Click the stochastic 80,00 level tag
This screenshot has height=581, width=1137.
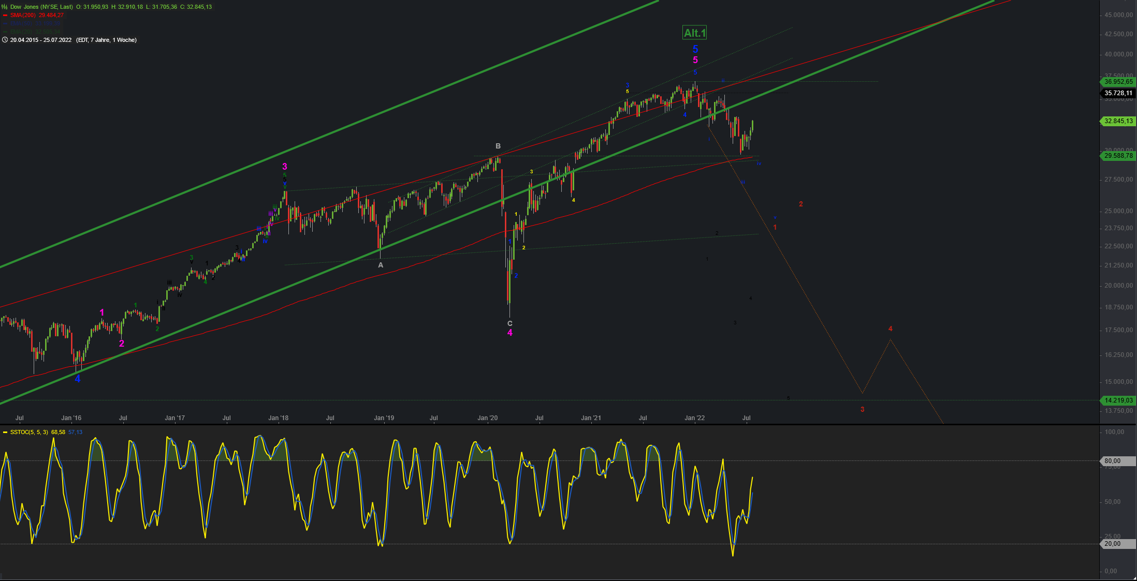(x=1112, y=461)
